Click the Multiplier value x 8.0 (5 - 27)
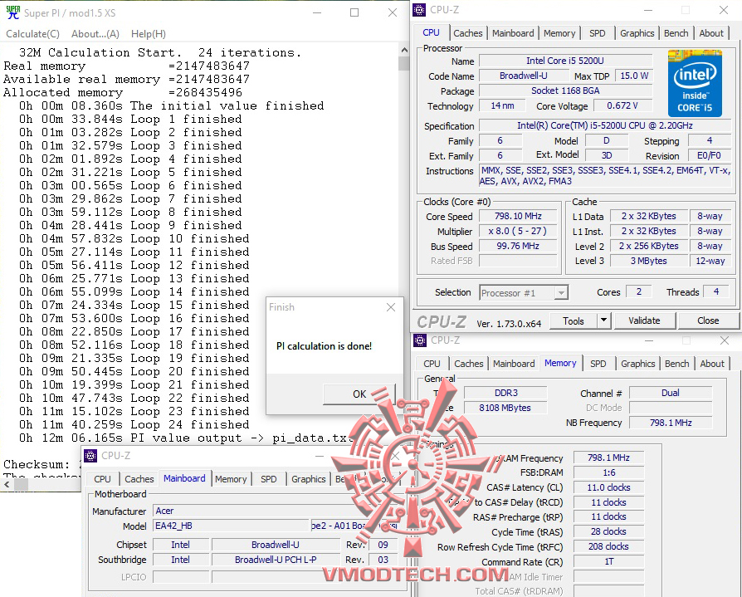Viewport: 742px width, 597px height. [518, 231]
